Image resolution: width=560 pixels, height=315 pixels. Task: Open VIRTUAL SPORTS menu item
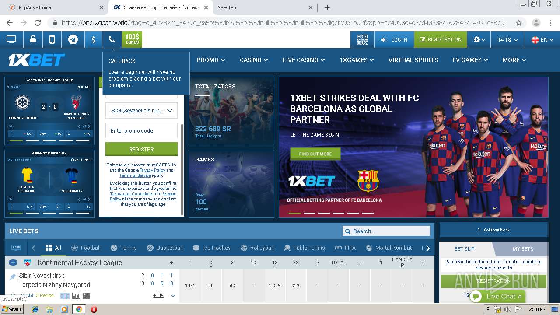(413, 60)
